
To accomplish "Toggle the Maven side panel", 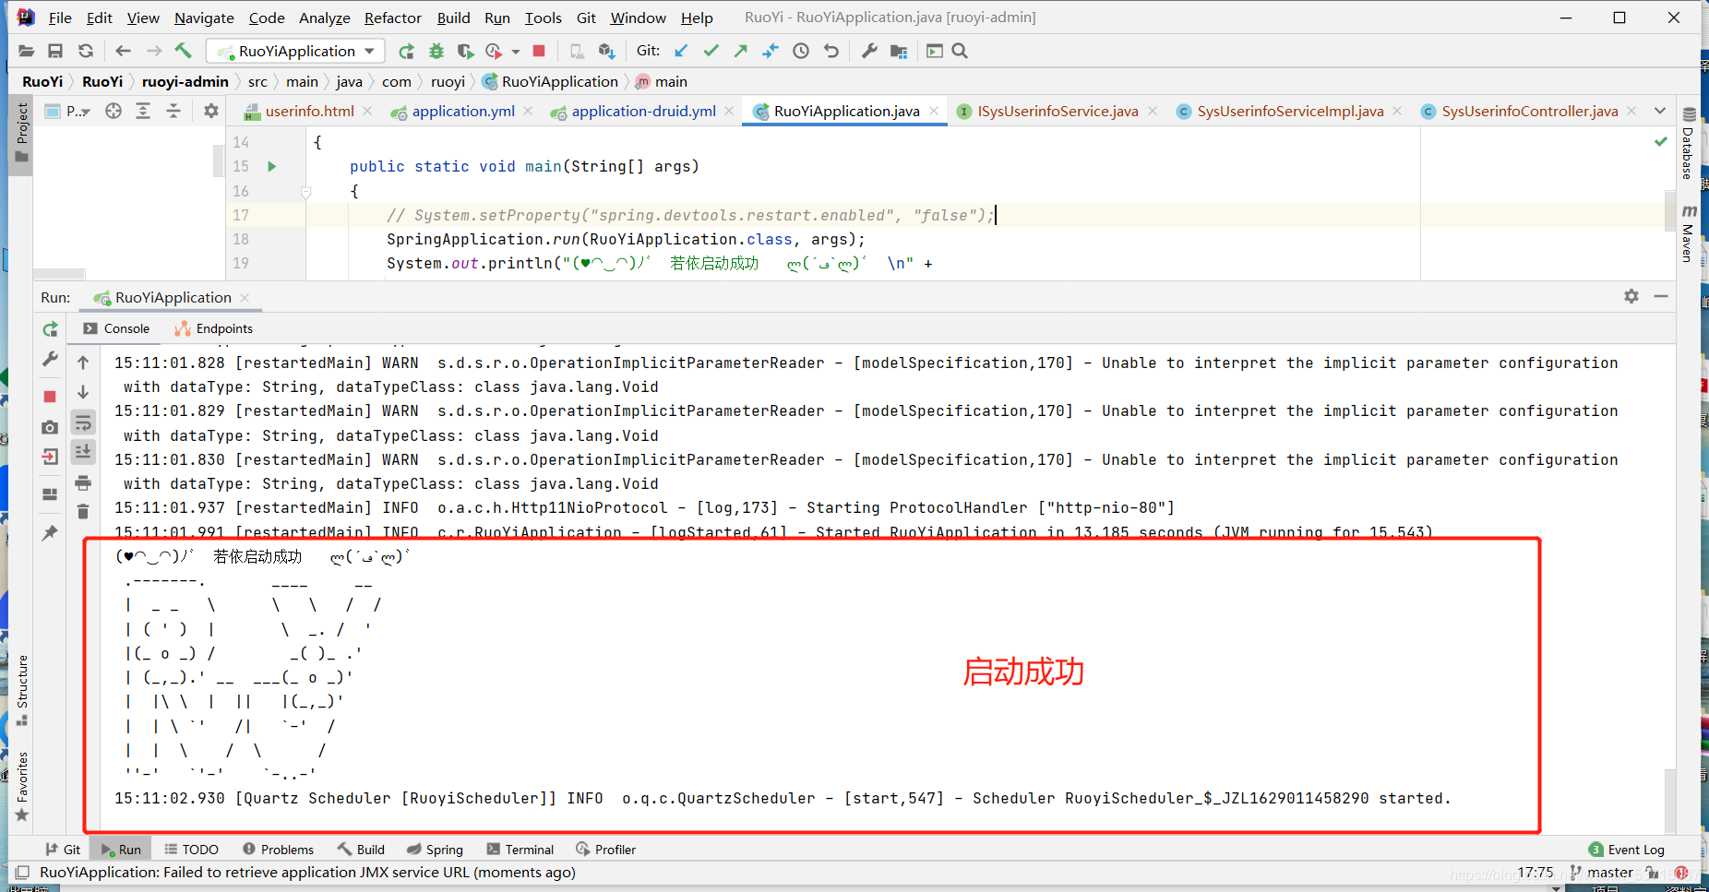I will pyautogui.click(x=1689, y=233).
